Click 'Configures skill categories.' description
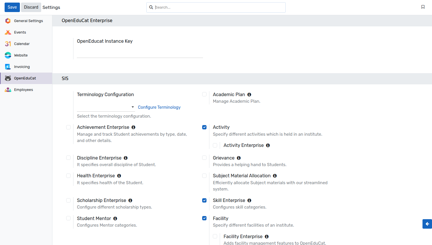 coord(240,207)
